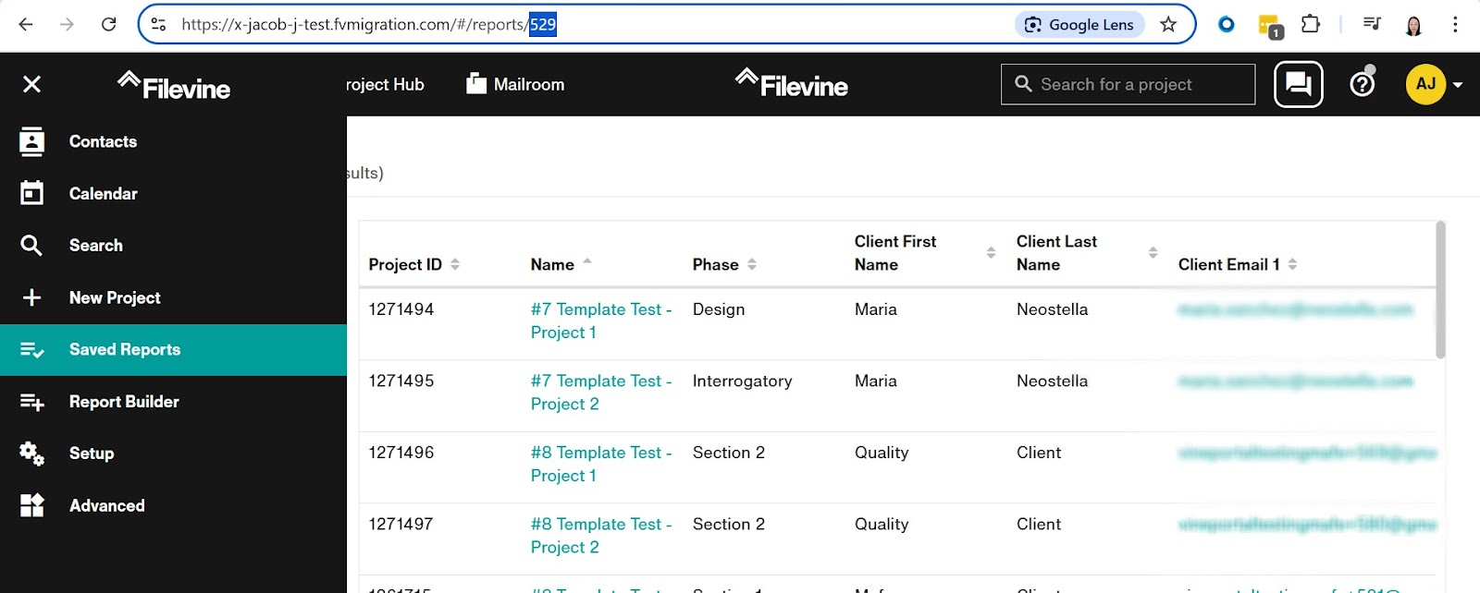Open the chat messages button
Image resolution: width=1480 pixels, height=593 pixels.
click(1299, 84)
